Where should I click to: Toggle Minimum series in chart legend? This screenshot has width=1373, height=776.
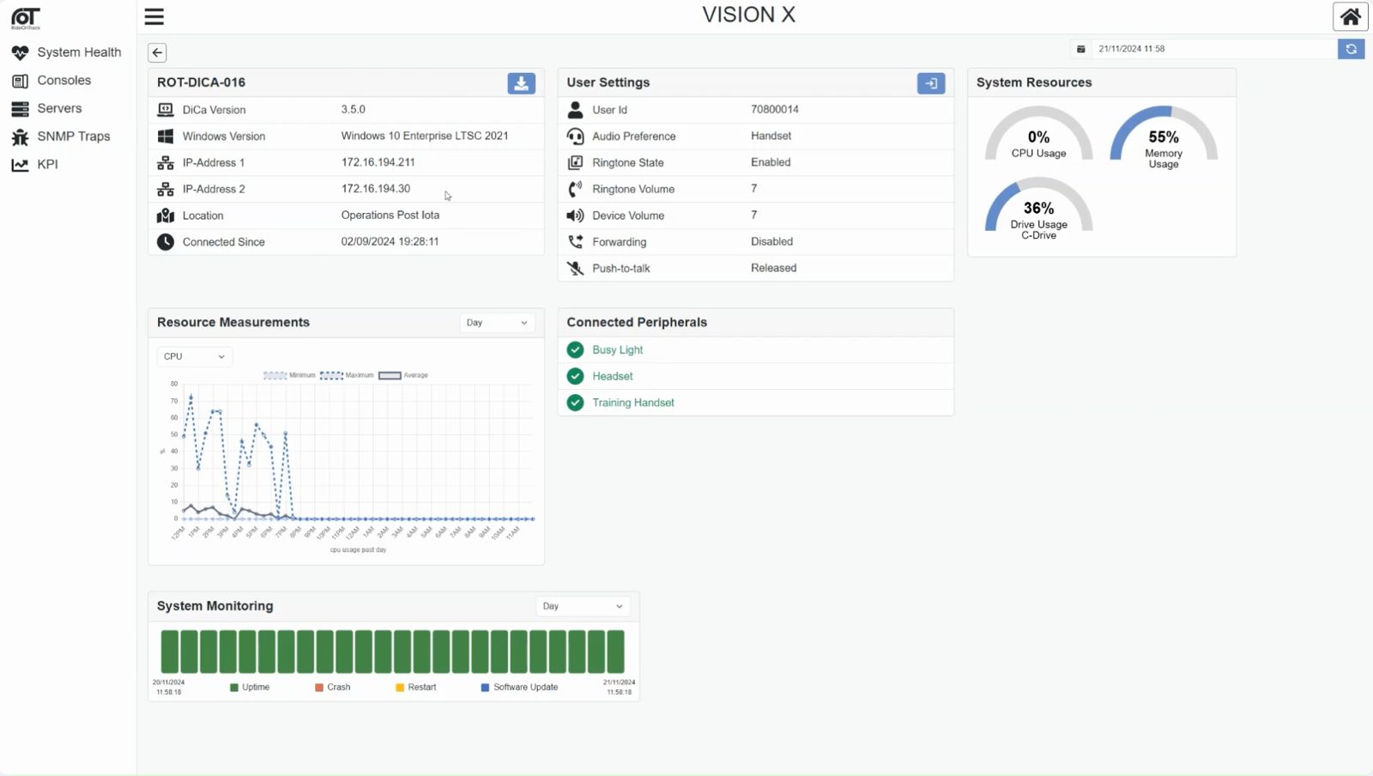point(289,375)
